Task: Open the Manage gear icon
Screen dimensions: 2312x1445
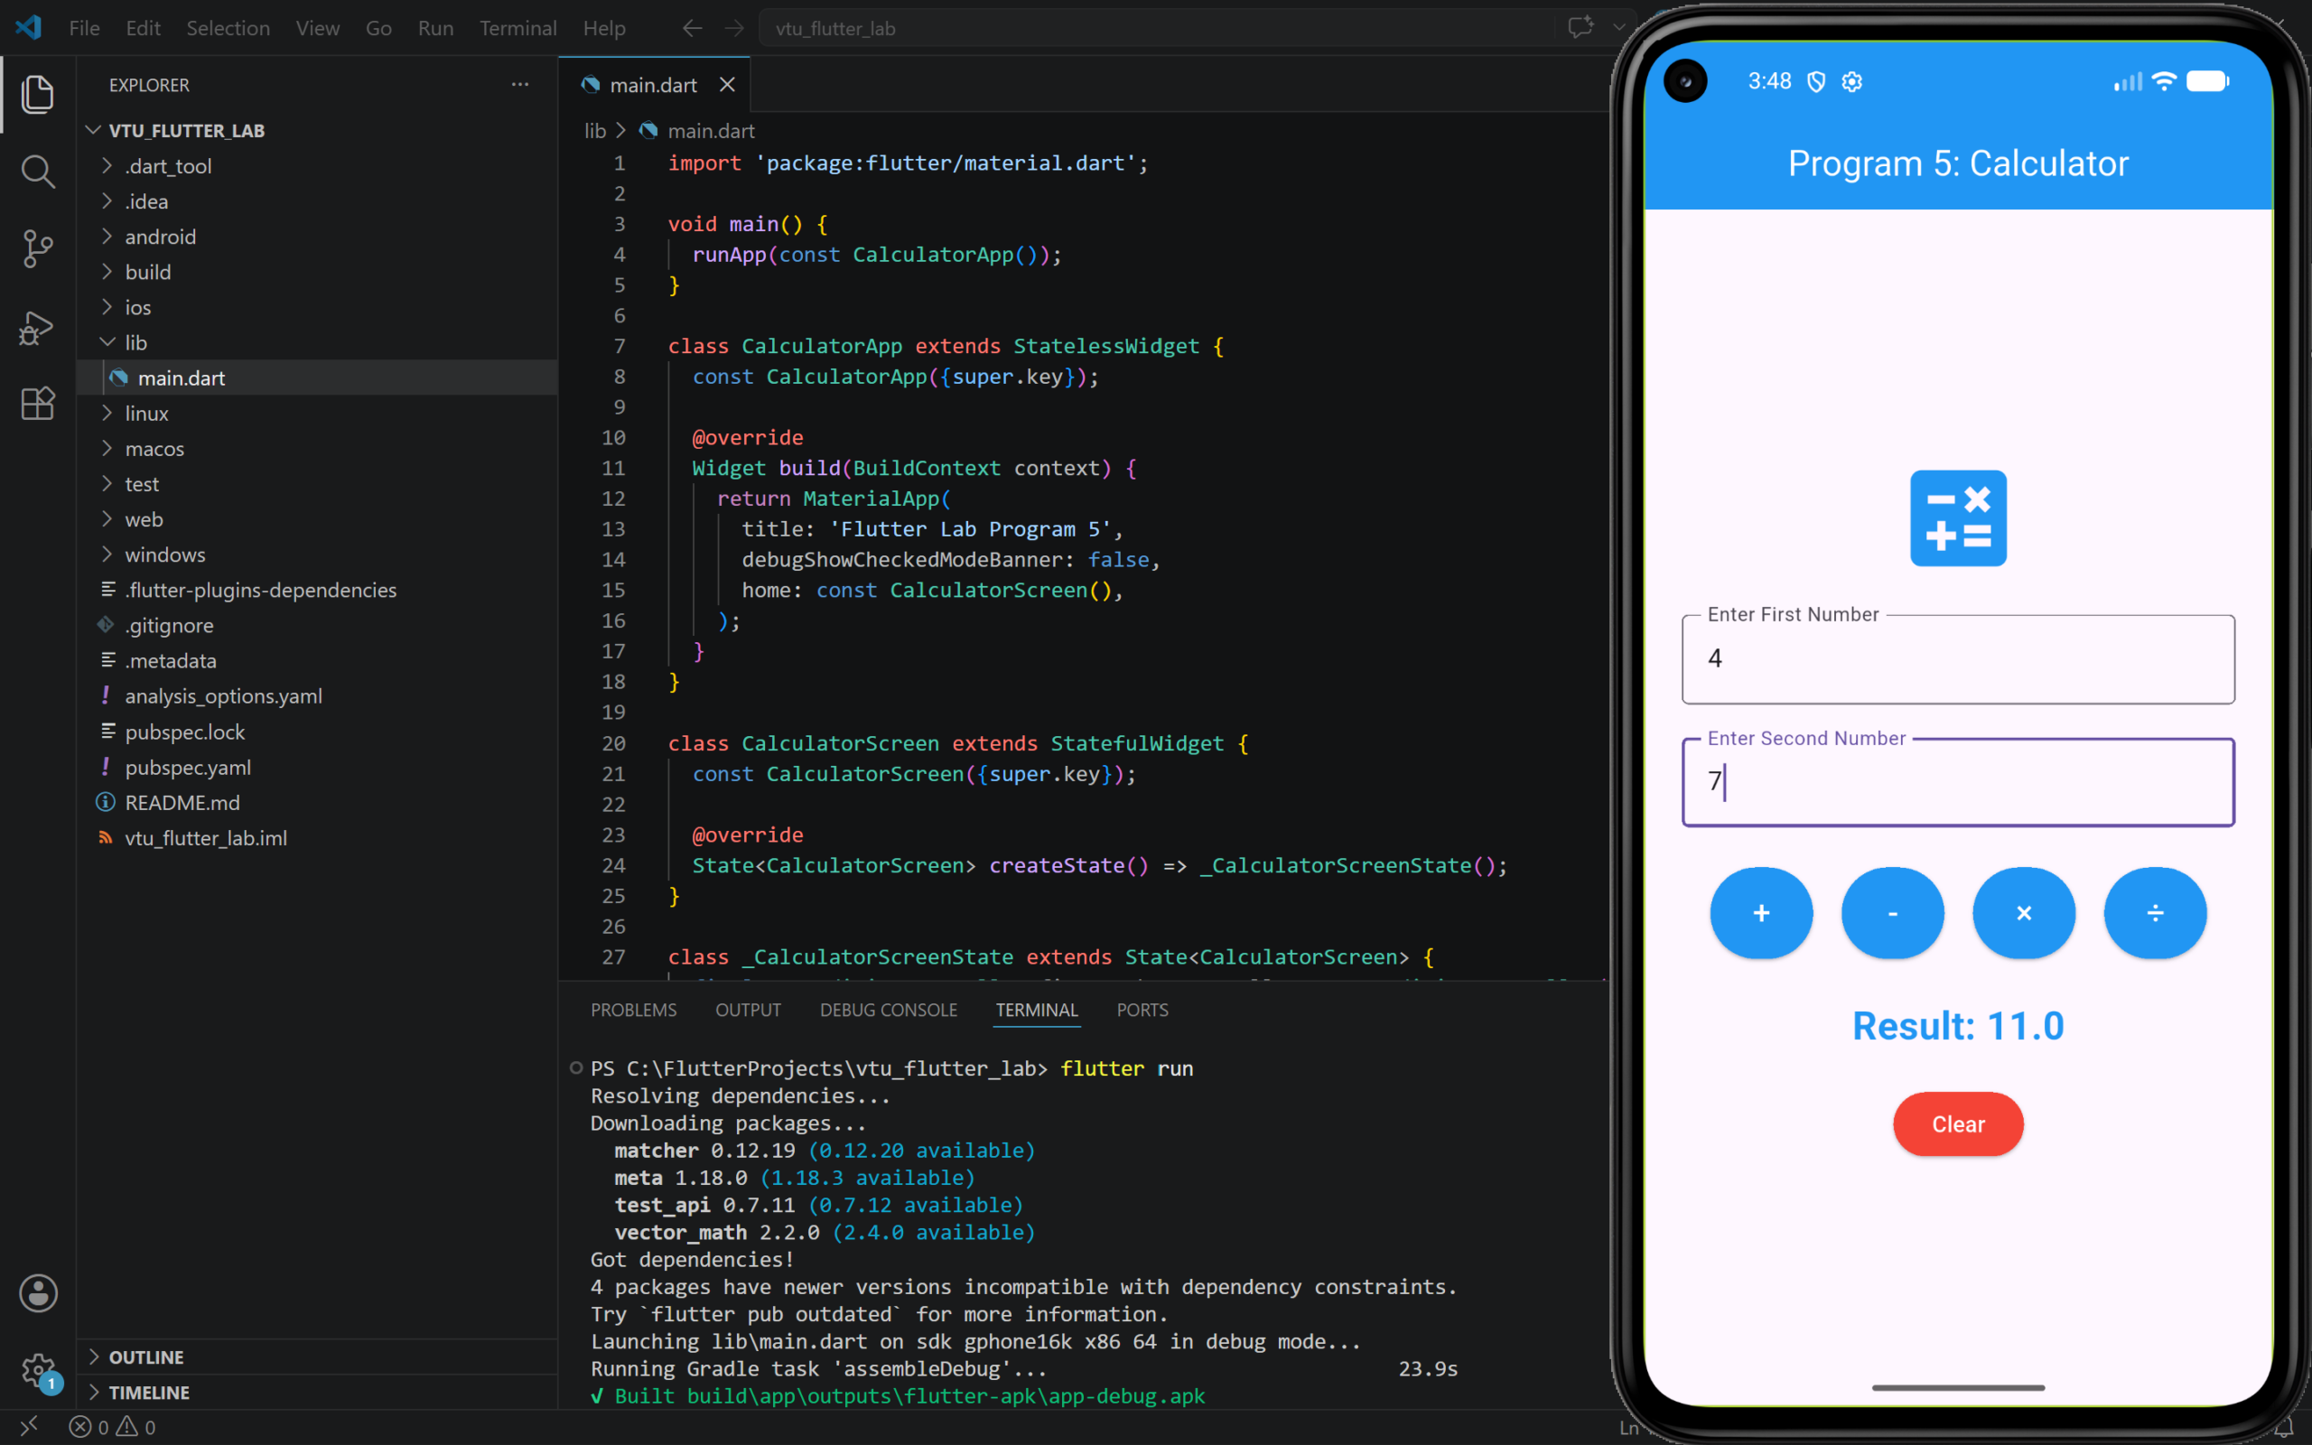Action: 38,1370
